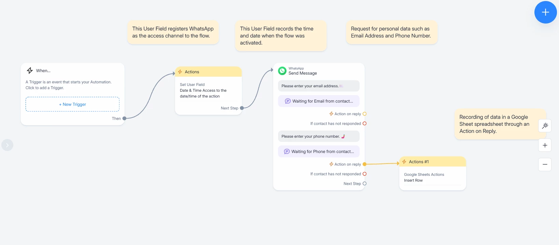Click the bolt icon on Actions #1
Screen dimensions: 559x245
tap(404, 162)
